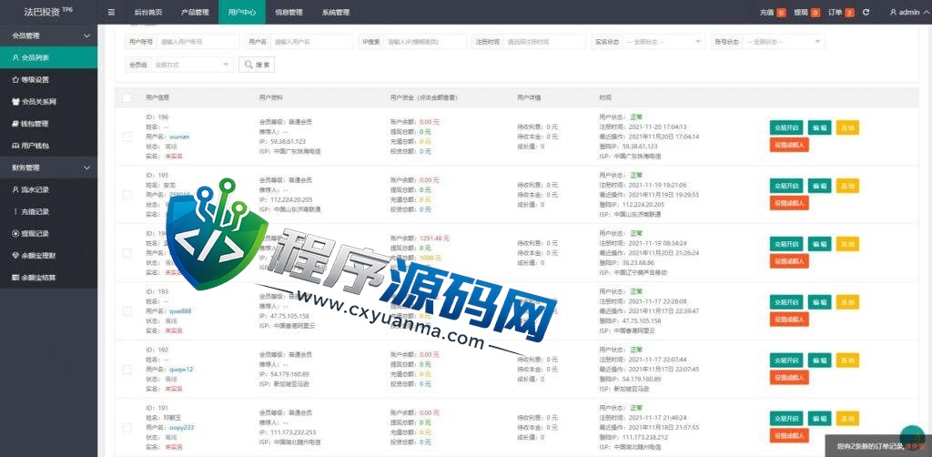Image resolution: width=932 pixels, height=457 pixels.
Task: Toggle the sidebar with hamburger icon
Action: (111, 12)
